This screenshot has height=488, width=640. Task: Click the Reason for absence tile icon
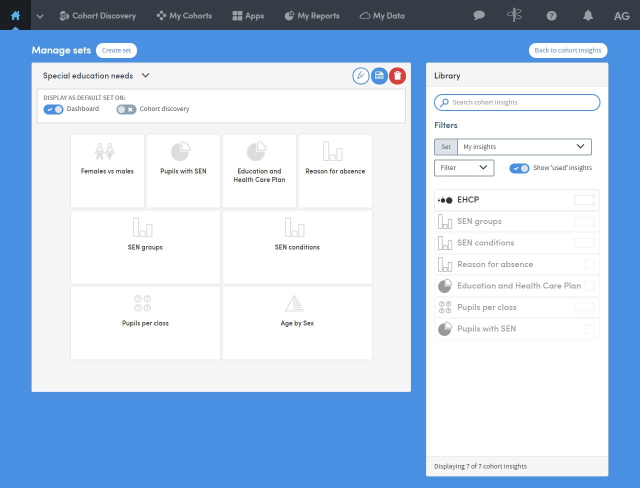pyautogui.click(x=332, y=151)
